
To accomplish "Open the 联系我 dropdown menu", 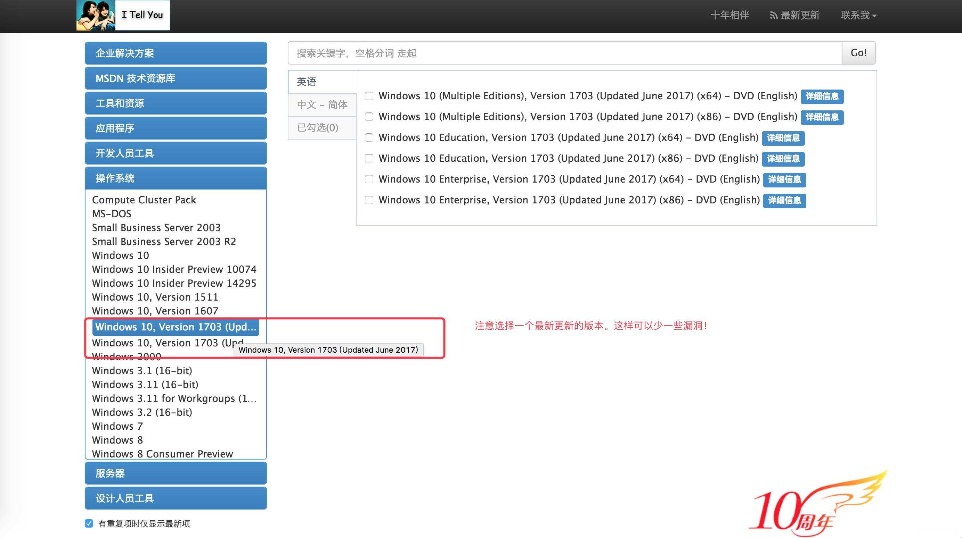I will [x=858, y=15].
